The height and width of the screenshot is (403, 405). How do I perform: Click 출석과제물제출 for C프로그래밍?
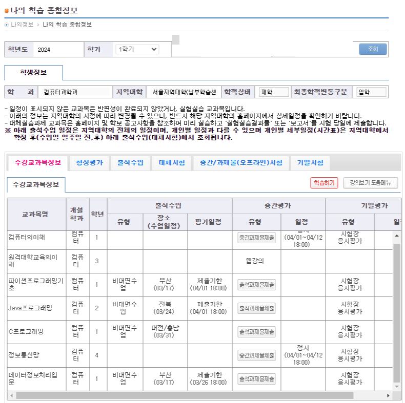[x=256, y=332]
